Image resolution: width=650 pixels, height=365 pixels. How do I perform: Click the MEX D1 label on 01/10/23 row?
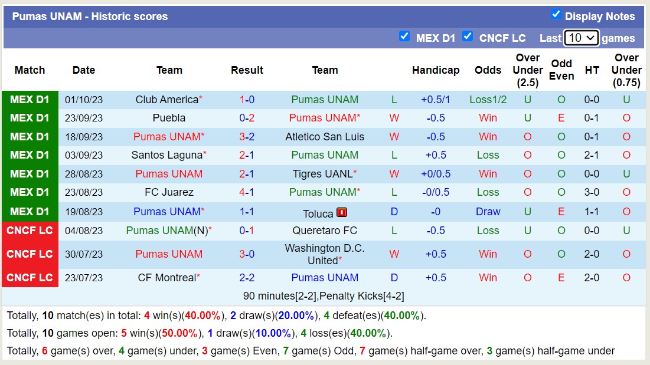(30, 100)
